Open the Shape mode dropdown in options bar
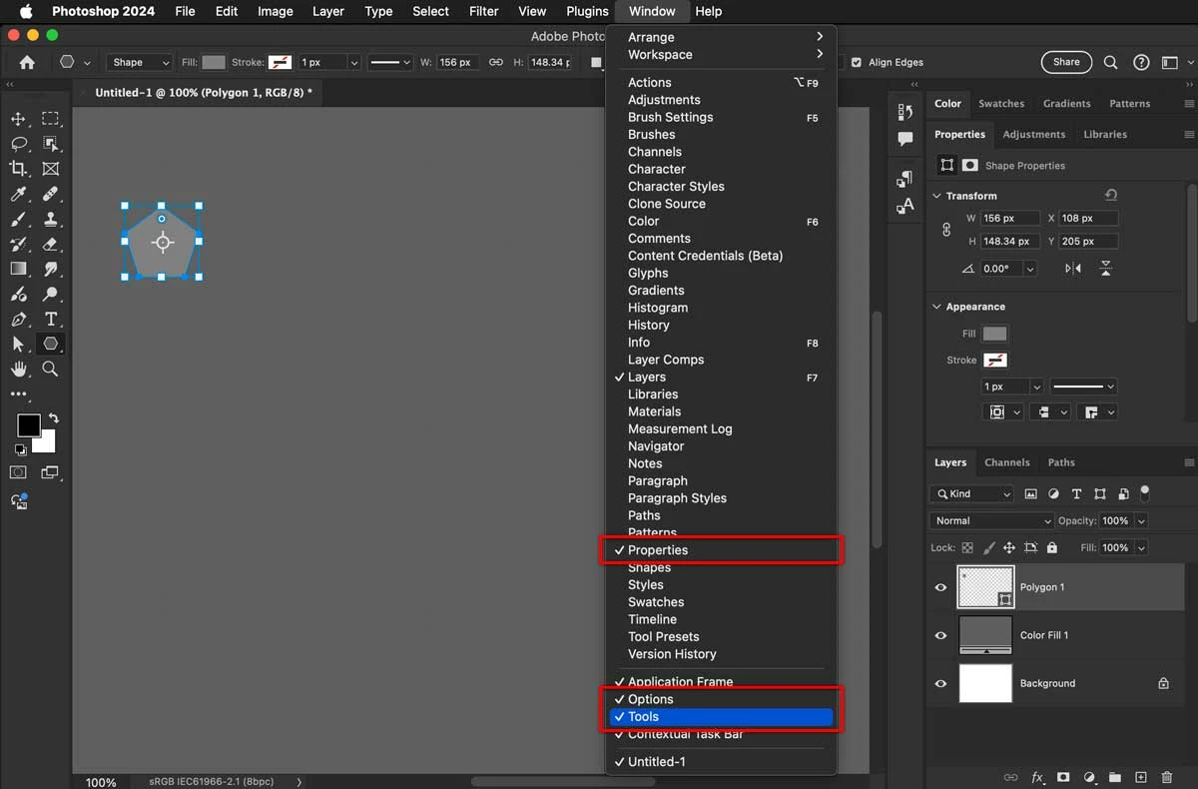Viewport: 1198px width, 789px height. tap(139, 62)
